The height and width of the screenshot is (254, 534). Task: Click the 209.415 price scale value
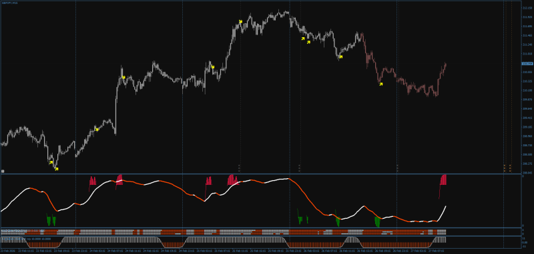click(x=527, y=118)
